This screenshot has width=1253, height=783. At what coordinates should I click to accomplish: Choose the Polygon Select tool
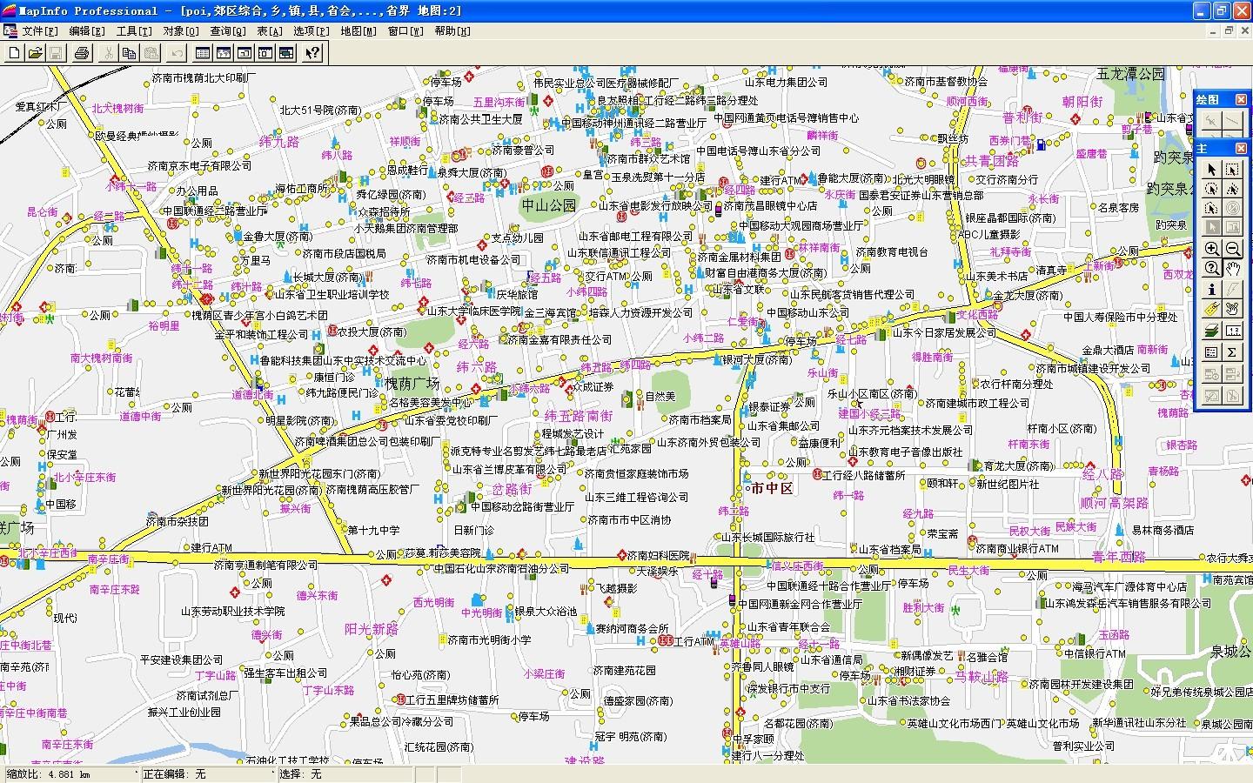coord(1233,189)
